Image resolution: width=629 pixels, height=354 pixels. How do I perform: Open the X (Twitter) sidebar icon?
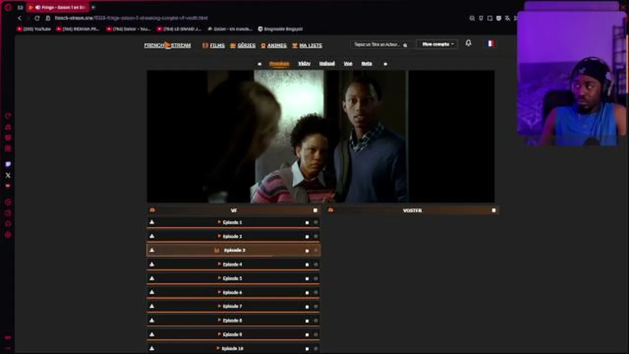click(x=8, y=175)
